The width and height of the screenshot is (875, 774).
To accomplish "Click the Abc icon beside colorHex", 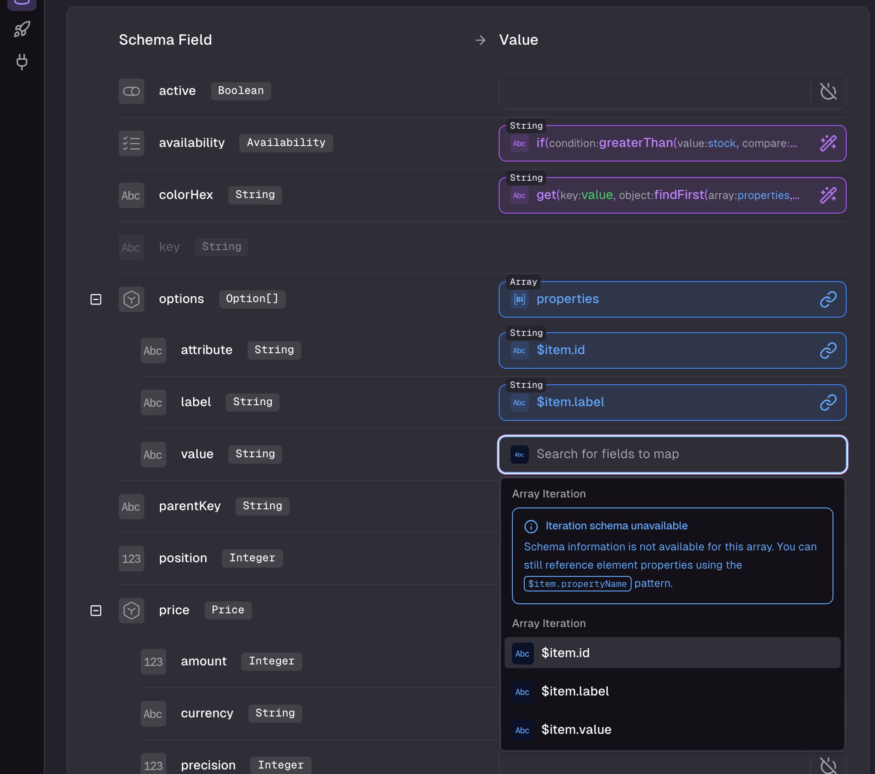I will click(132, 195).
